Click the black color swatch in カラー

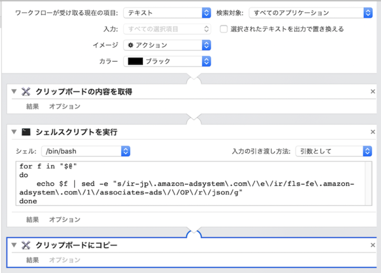135,62
